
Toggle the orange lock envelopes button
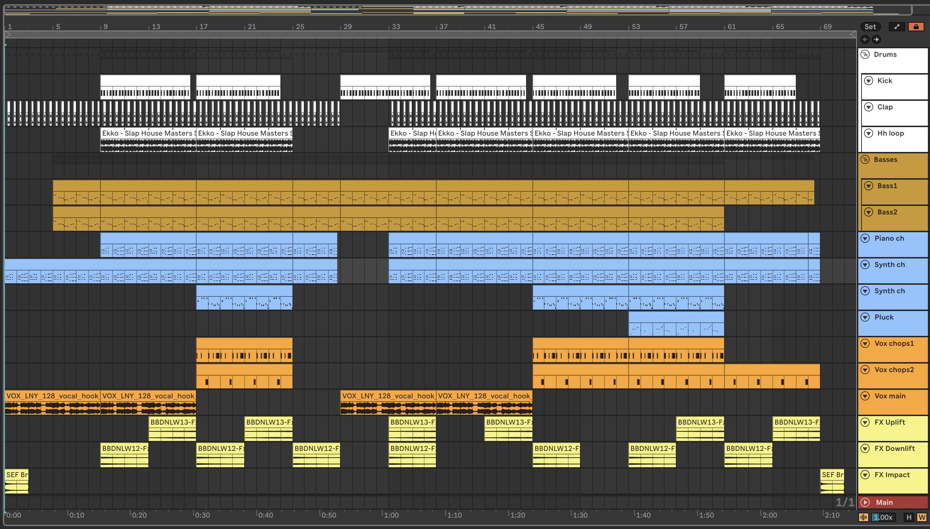coord(916,27)
